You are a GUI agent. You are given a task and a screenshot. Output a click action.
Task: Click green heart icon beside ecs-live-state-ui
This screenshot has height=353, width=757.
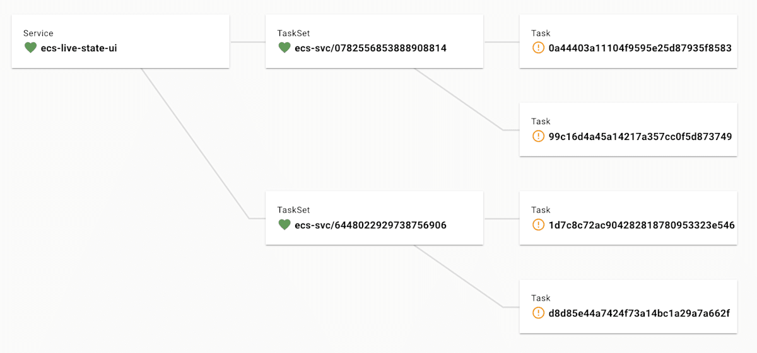[x=30, y=47]
